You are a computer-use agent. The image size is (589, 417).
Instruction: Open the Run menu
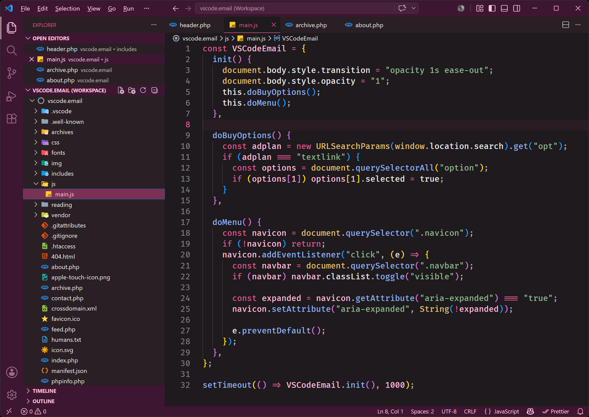pos(128,9)
